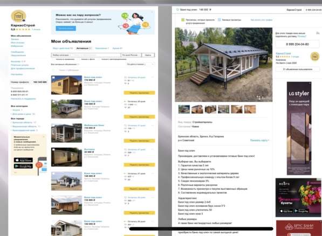Expand the category dropdown in search bar

61,55
